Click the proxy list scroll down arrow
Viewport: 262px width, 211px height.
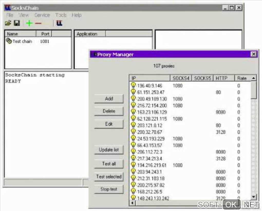[x=254, y=196]
